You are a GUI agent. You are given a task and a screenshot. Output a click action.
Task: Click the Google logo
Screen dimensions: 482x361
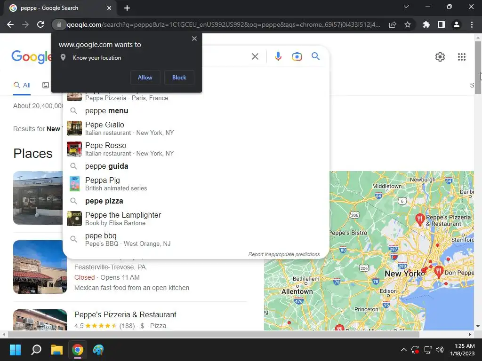32,57
